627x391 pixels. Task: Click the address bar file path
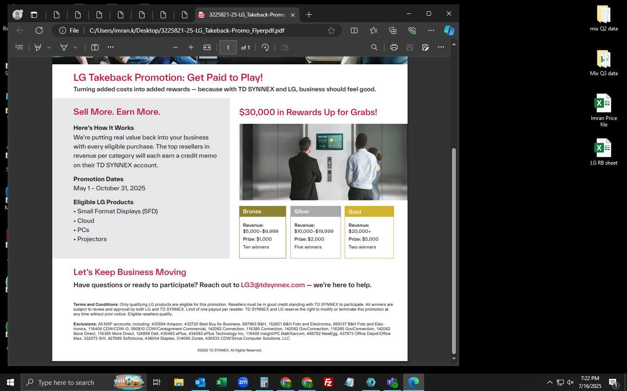187,30
